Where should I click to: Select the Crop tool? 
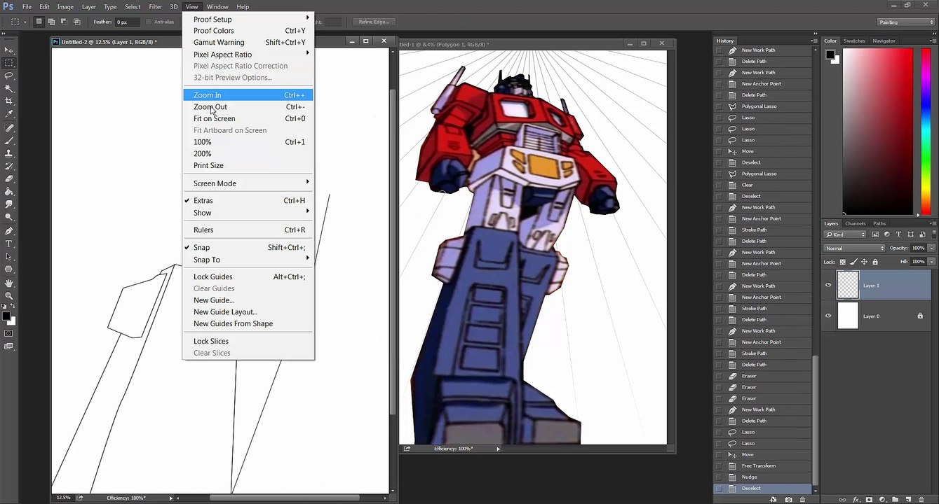pyautogui.click(x=9, y=101)
